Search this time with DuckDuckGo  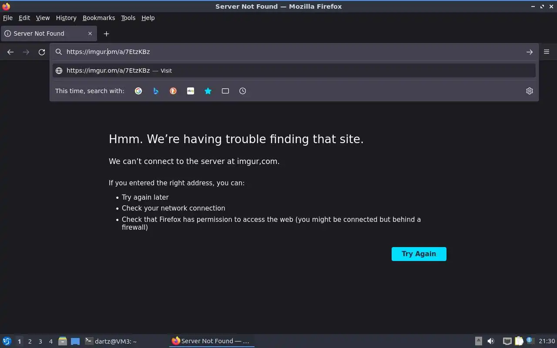point(173,91)
